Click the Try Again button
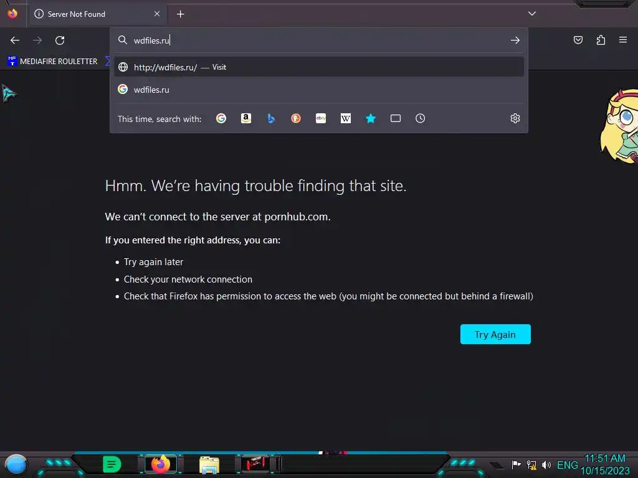The height and width of the screenshot is (478, 638). point(495,334)
